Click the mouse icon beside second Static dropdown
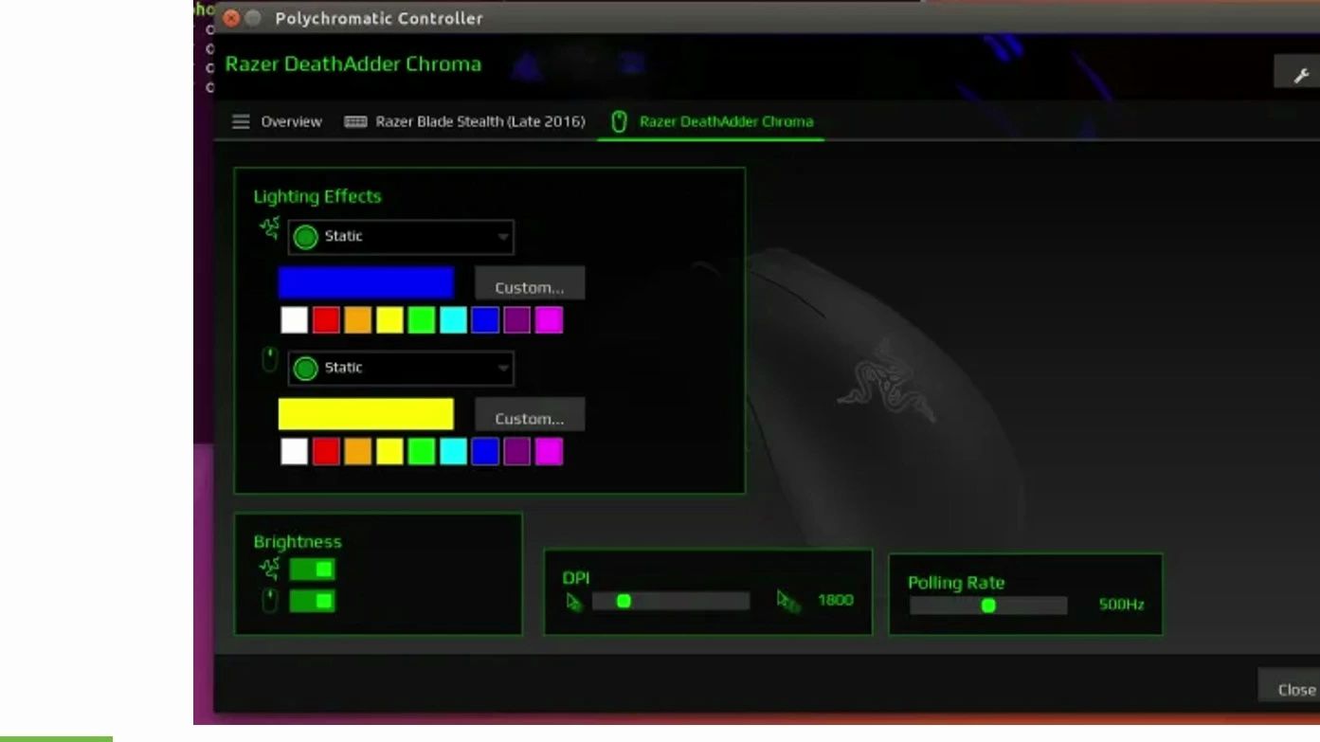 tap(270, 360)
